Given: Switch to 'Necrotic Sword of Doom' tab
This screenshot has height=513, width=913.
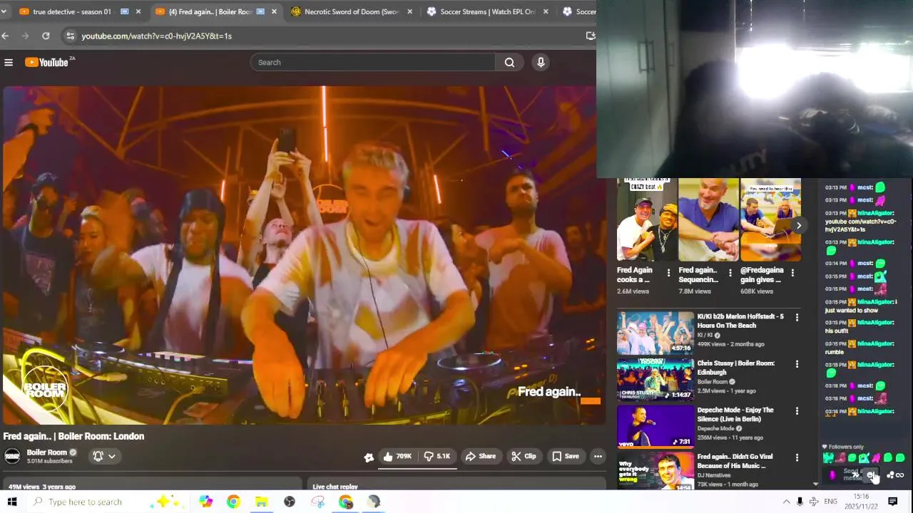Looking at the screenshot, I should tap(351, 11).
